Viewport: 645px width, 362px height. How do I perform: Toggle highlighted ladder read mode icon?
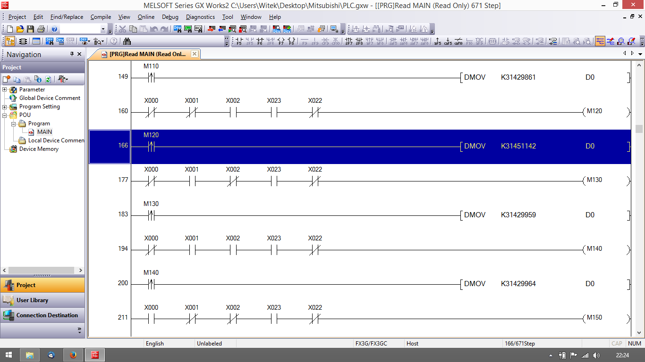pyautogui.click(x=600, y=41)
